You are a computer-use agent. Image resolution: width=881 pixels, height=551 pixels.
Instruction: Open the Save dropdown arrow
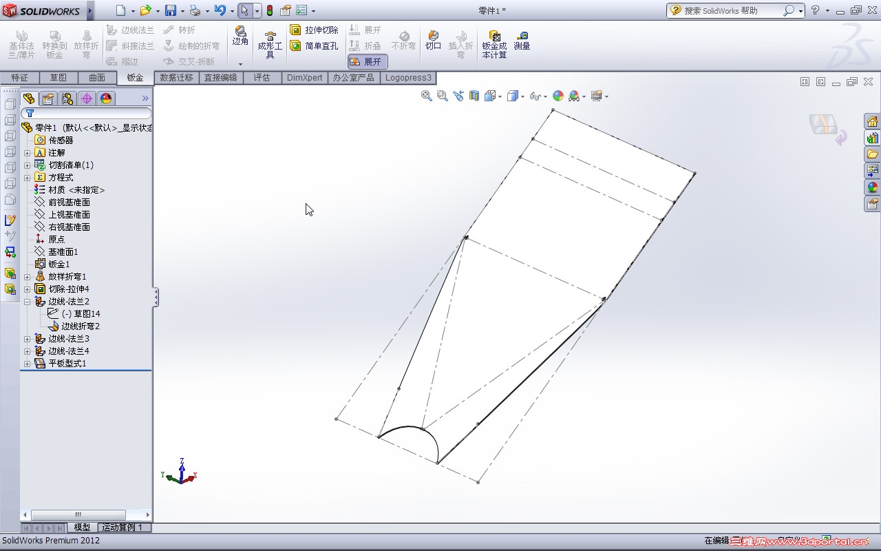[182, 11]
